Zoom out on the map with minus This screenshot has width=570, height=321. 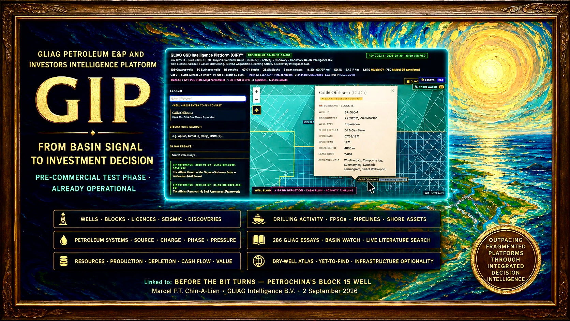(256, 99)
